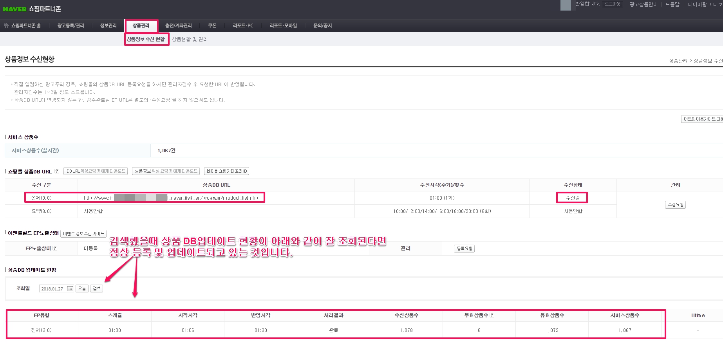This screenshot has width=723, height=348.
Task: Click the 1,078 수신상품수 value
Action: pos(406,330)
